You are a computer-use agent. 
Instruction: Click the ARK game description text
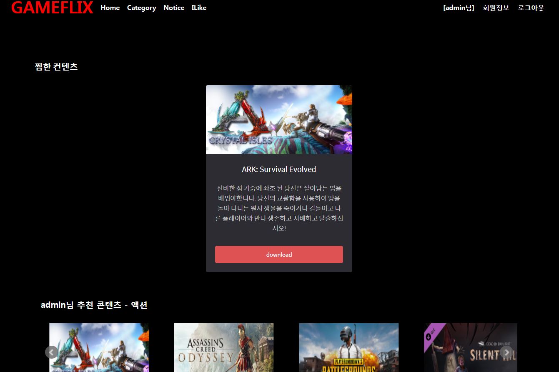click(279, 208)
